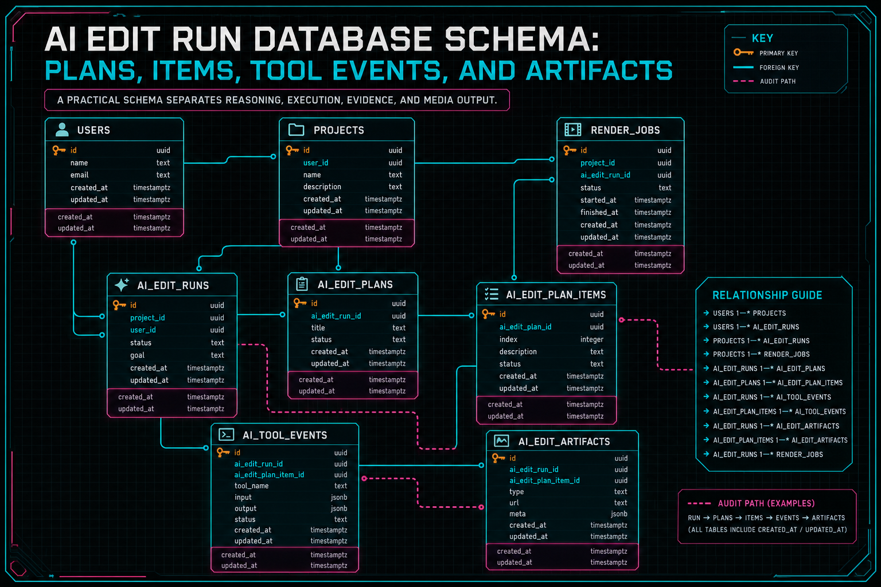
Task: Click the film strip icon beside RENDER_JOBS
Action: coord(572,130)
